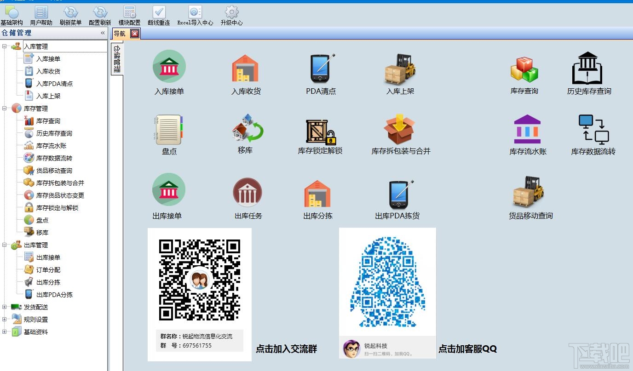Image resolution: width=633 pixels, height=371 pixels.
Task: Open the 出库接单 navigation icon
Action: (169, 189)
